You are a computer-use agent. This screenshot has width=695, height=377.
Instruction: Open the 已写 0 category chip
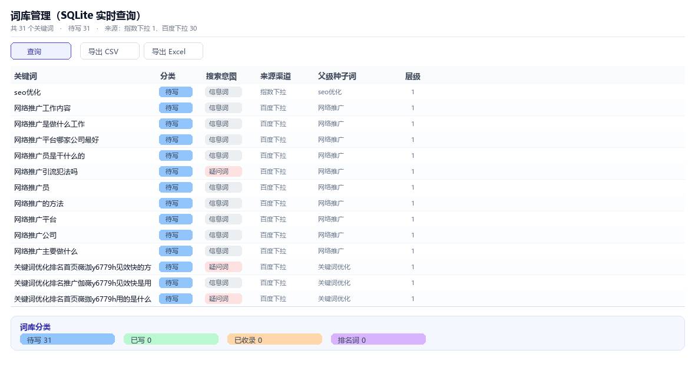(x=171, y=340)
